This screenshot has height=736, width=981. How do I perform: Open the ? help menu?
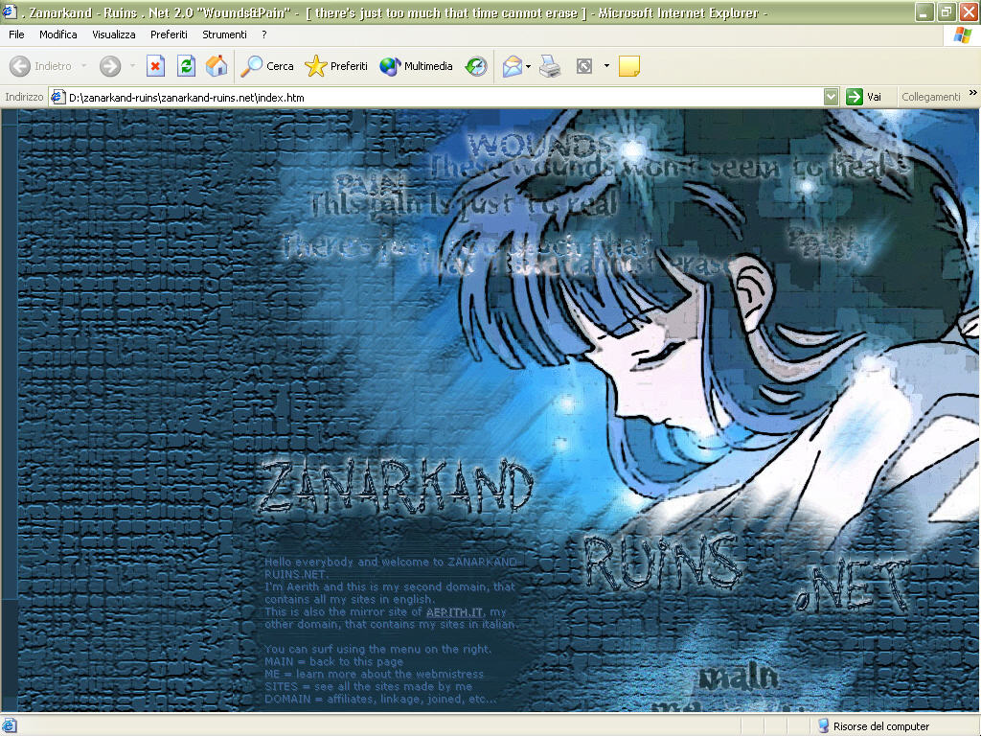[264, 34]
